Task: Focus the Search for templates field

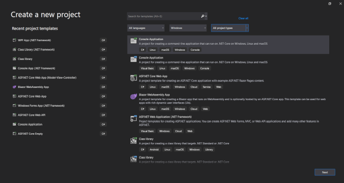Action: point(164,16)
